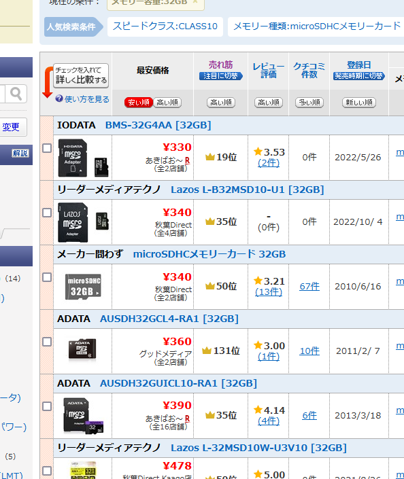Open product AUSDH32GUICL10-RA1 [32GB]
The image size is (404, 479).
[178, 383]
